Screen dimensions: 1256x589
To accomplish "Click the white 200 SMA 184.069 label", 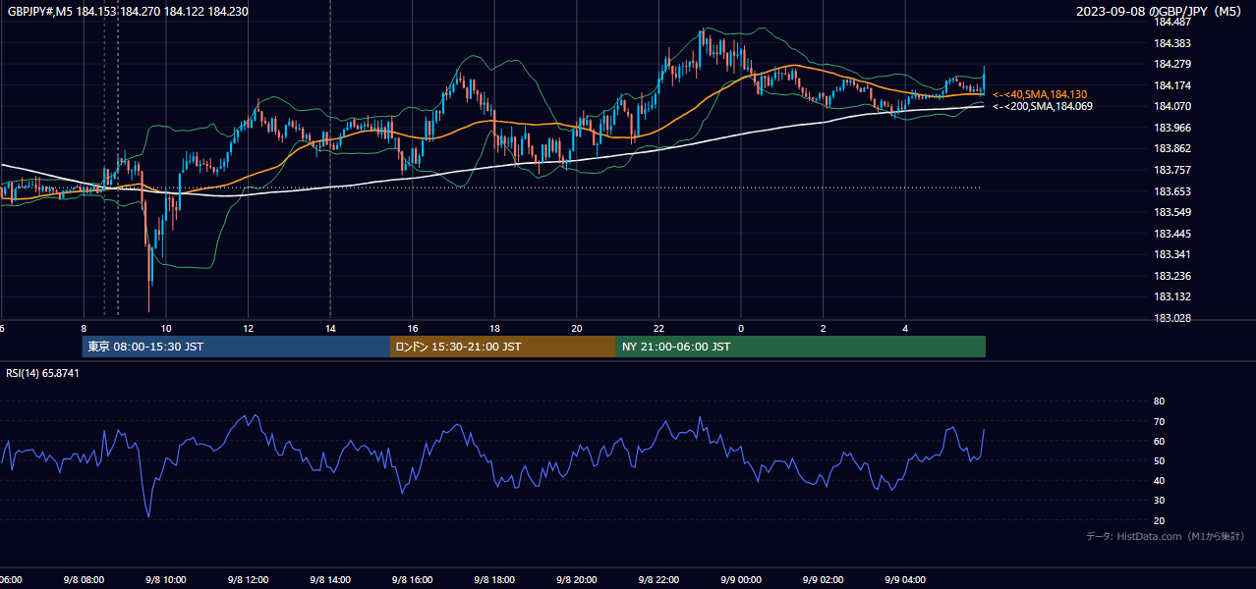I will (1042, 106).
